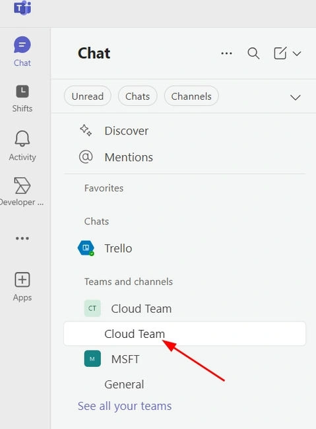Image resolution: width=316 pixels, height=429 pixels.
Task: Collapse the Chats section header
Action: (x=96, y=221)
